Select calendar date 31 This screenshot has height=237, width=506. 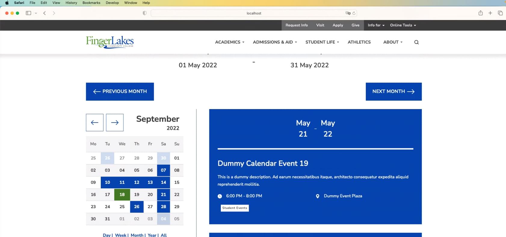tap(107, 219)
